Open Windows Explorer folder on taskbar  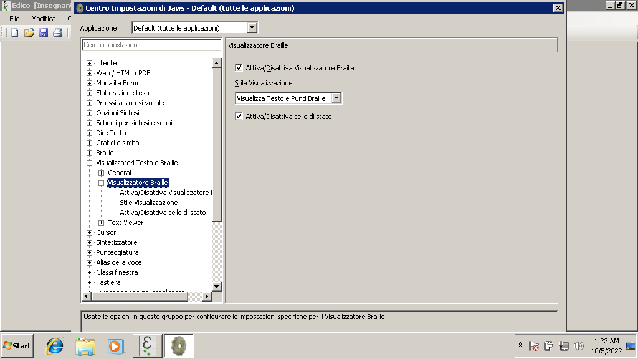(x=85, y=346)
